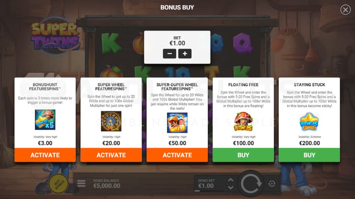This screenshot has width=355, height=199.
Task: Click the Super Wheel ferris wheel icon
Action: pyautogui.click(x=111, y=121)
